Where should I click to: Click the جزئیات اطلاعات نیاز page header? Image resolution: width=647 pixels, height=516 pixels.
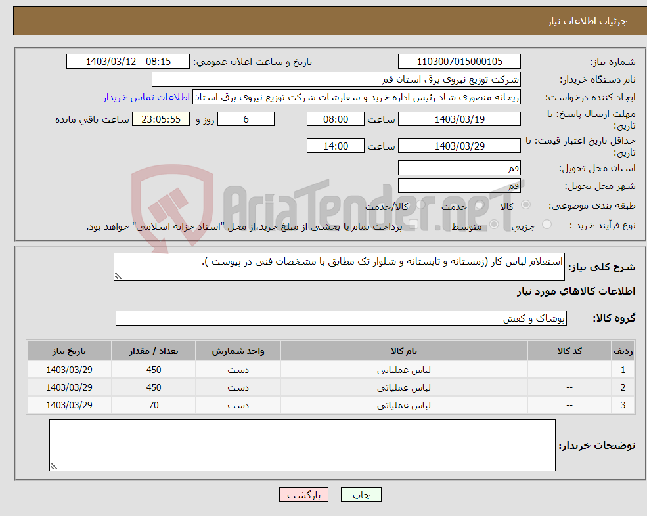pos(587,21)
